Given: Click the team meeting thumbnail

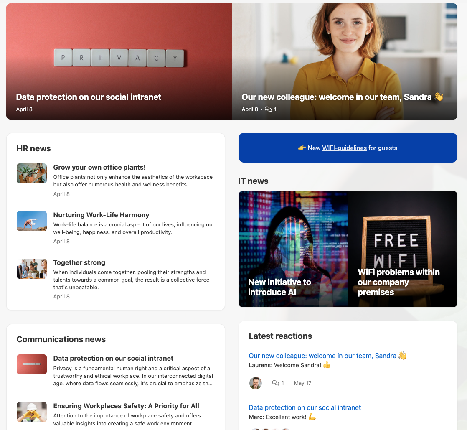Looking at the screenshot, I should (32, 269).
